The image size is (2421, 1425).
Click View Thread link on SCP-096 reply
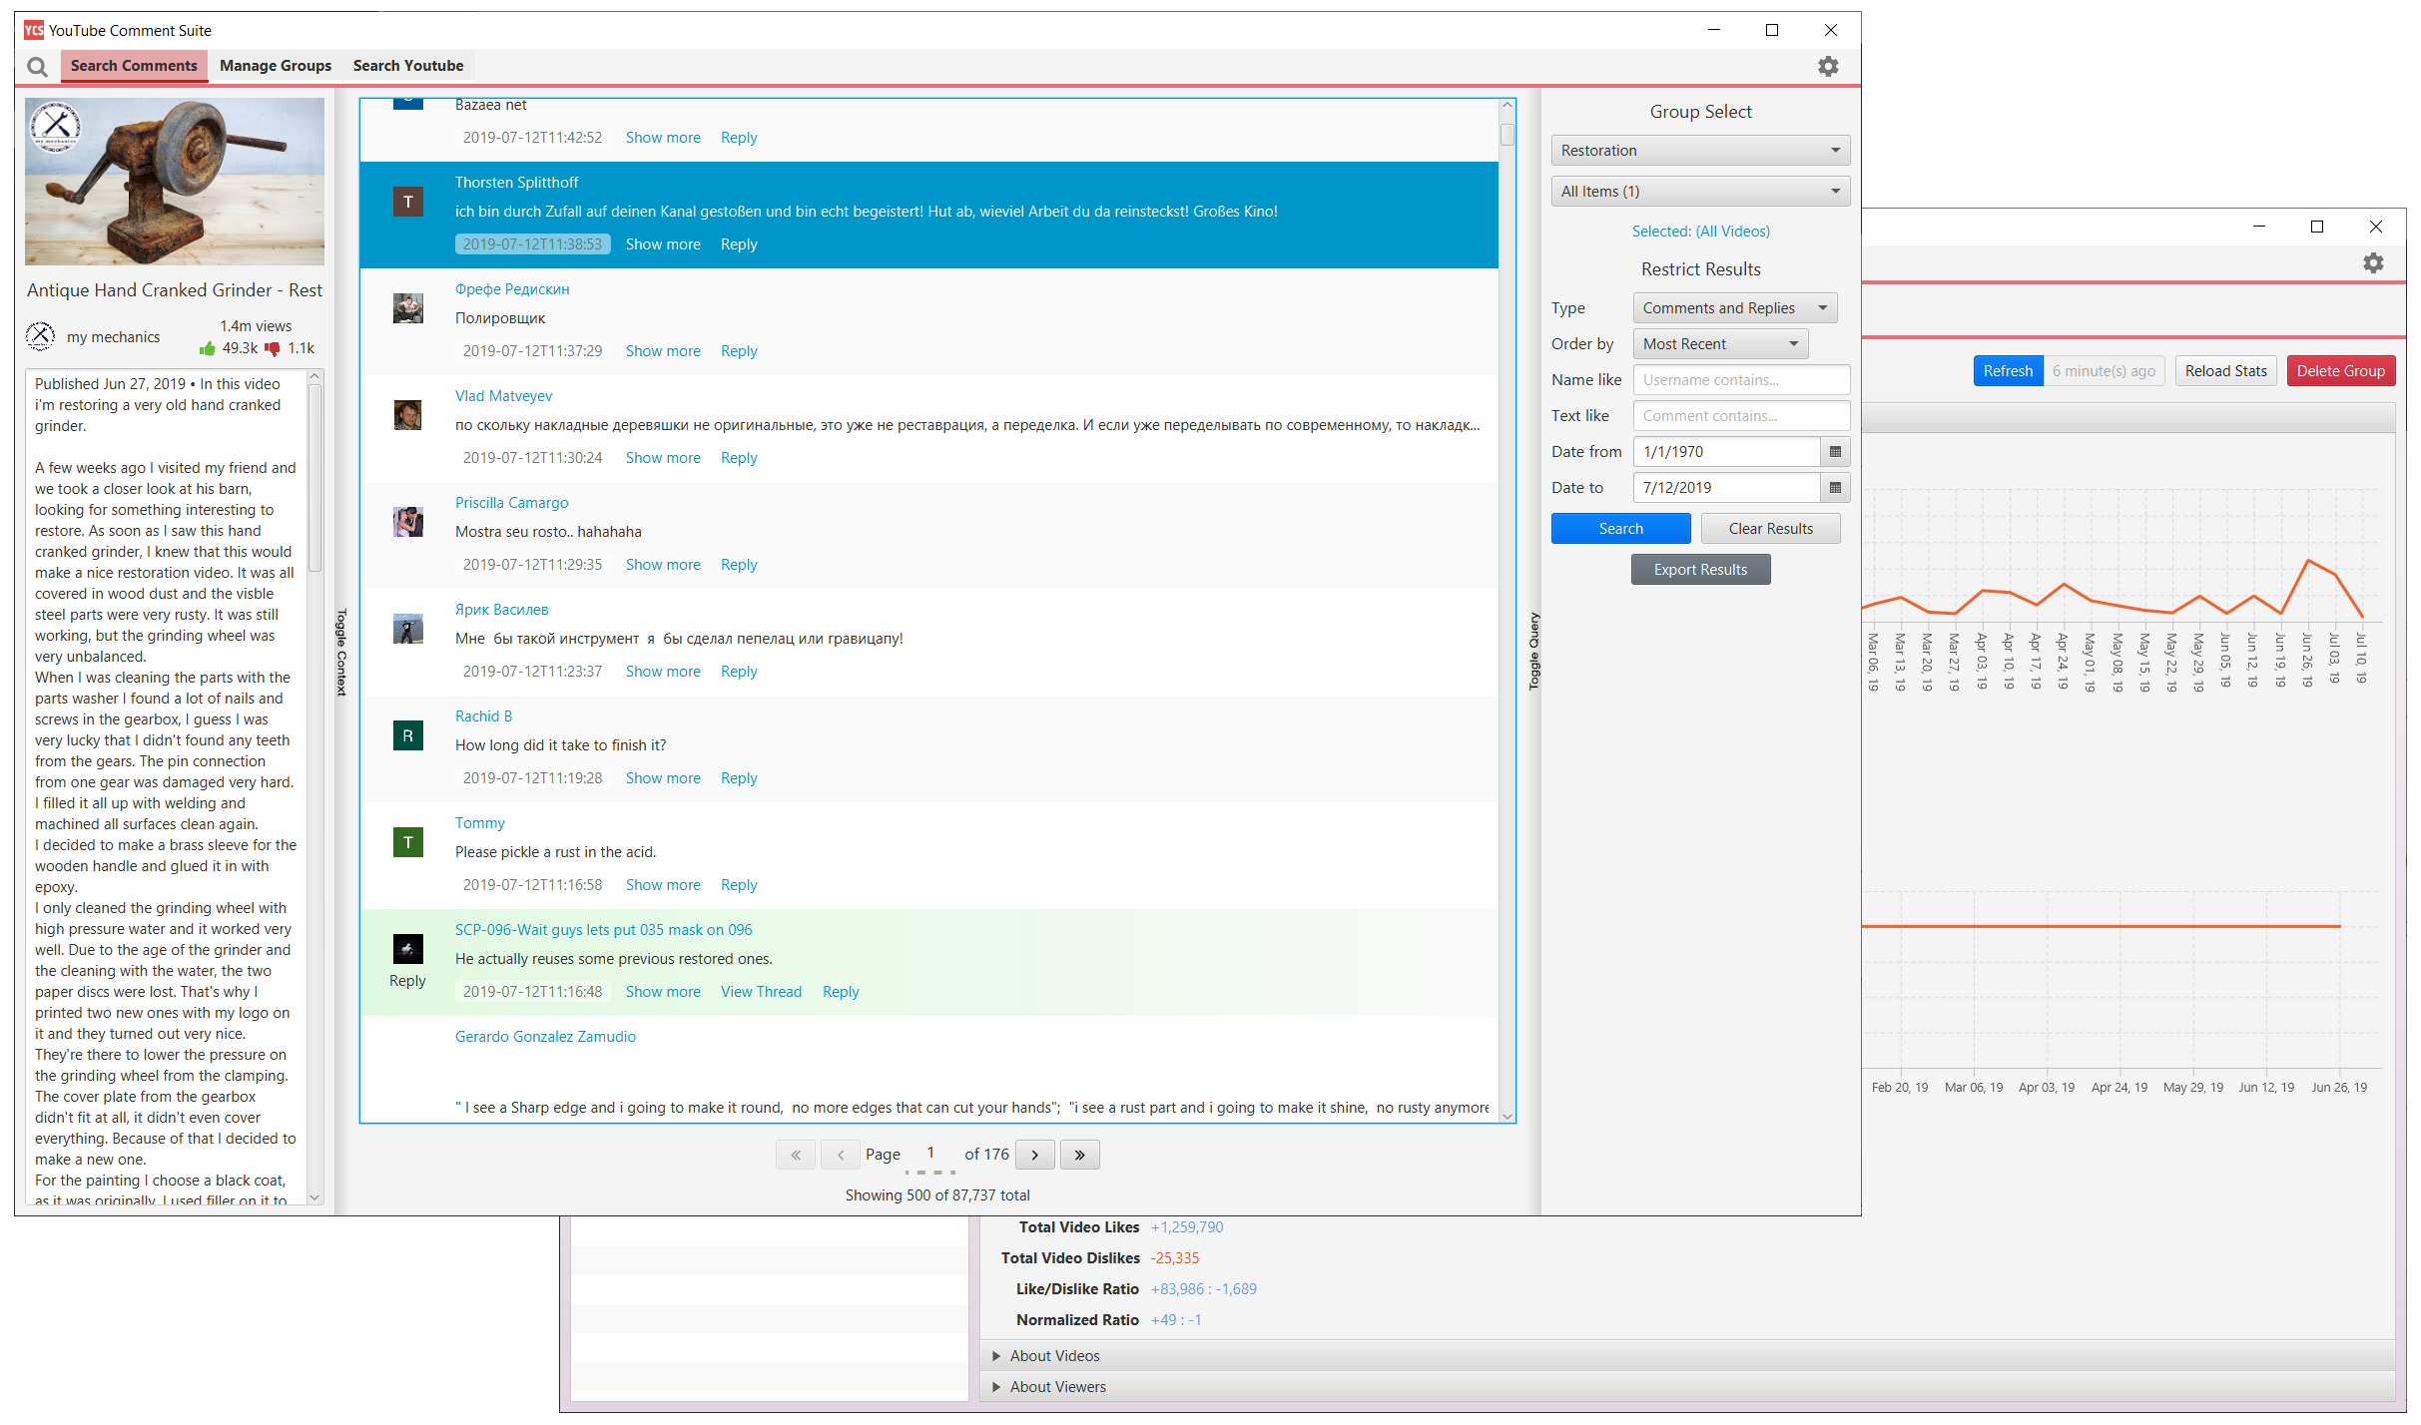[761, 992]
